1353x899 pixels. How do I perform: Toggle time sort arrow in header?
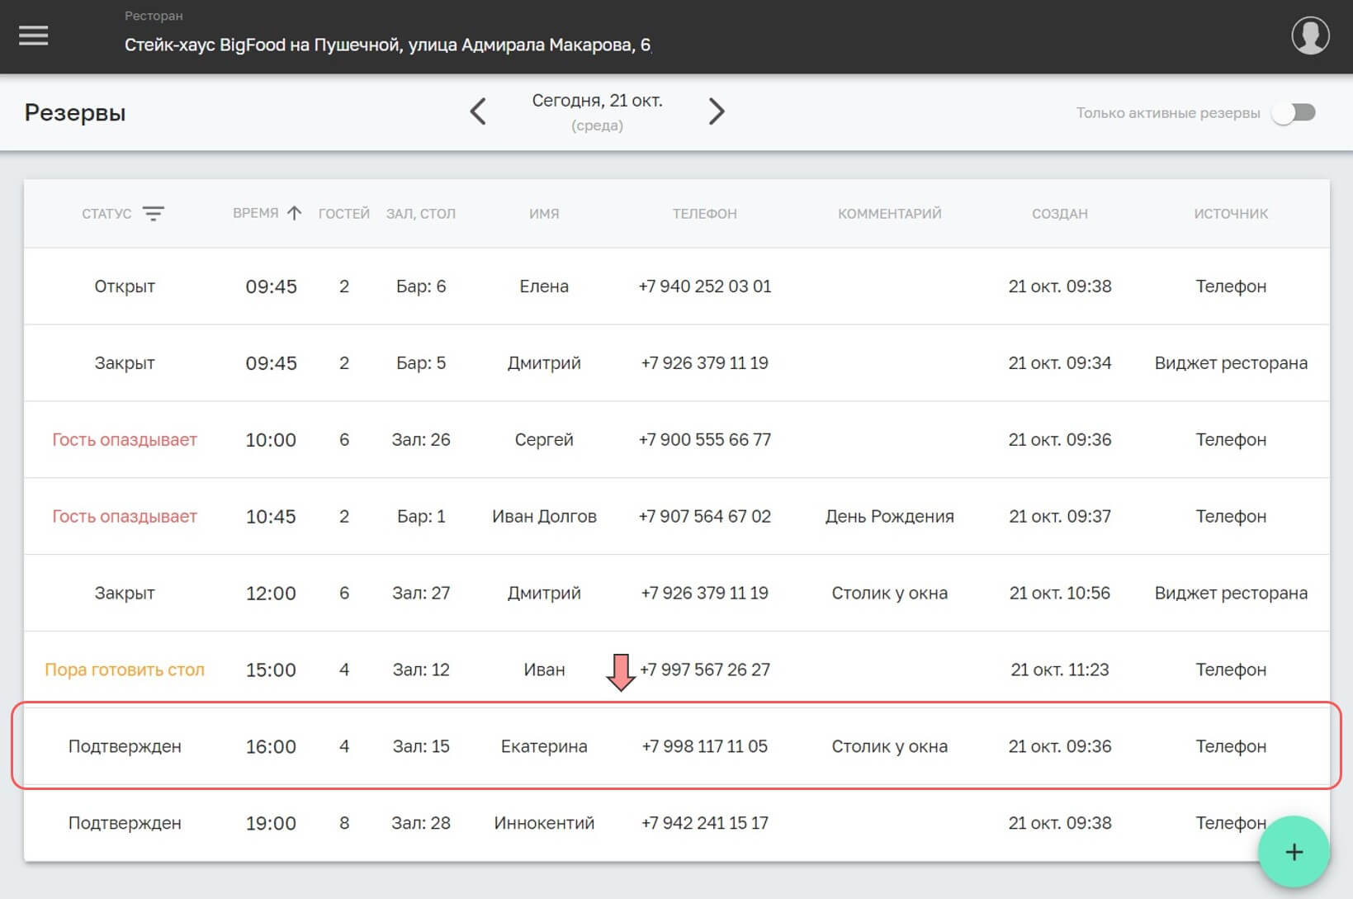coord(294,213)
